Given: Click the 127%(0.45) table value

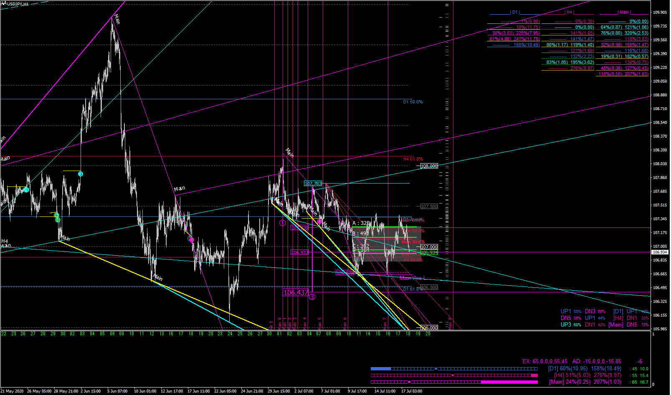Looking at the screenshot, I should click(x=637, y=68).
